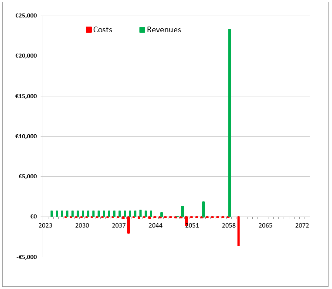Screen dimensions: 332x289
Task: Click the €15,000 axis label
Action: point(26,96)
